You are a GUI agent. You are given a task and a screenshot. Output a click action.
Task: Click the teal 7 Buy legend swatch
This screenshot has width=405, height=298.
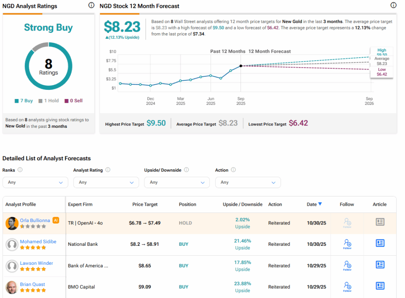coord(17,101)
